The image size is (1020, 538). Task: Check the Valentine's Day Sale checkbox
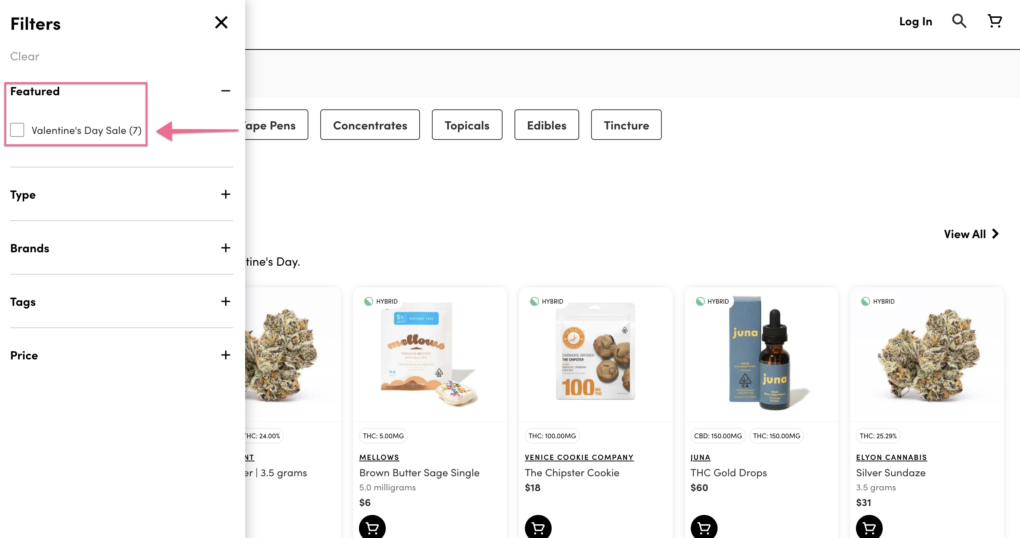pyautogui.click(x=17, y=130)
